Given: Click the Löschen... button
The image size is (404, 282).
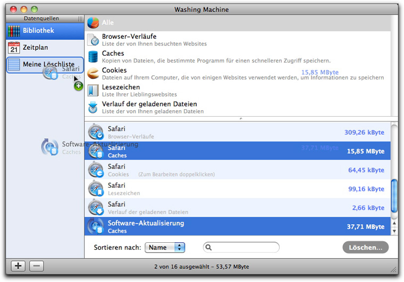Looking at the screenshot, I should pos(365,248).
